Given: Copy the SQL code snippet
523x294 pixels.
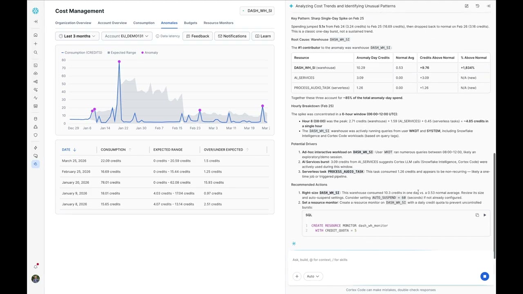Looking at the screenshot, I should click(477, 215).
